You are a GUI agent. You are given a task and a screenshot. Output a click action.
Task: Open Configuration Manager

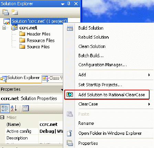click(103, 65)
